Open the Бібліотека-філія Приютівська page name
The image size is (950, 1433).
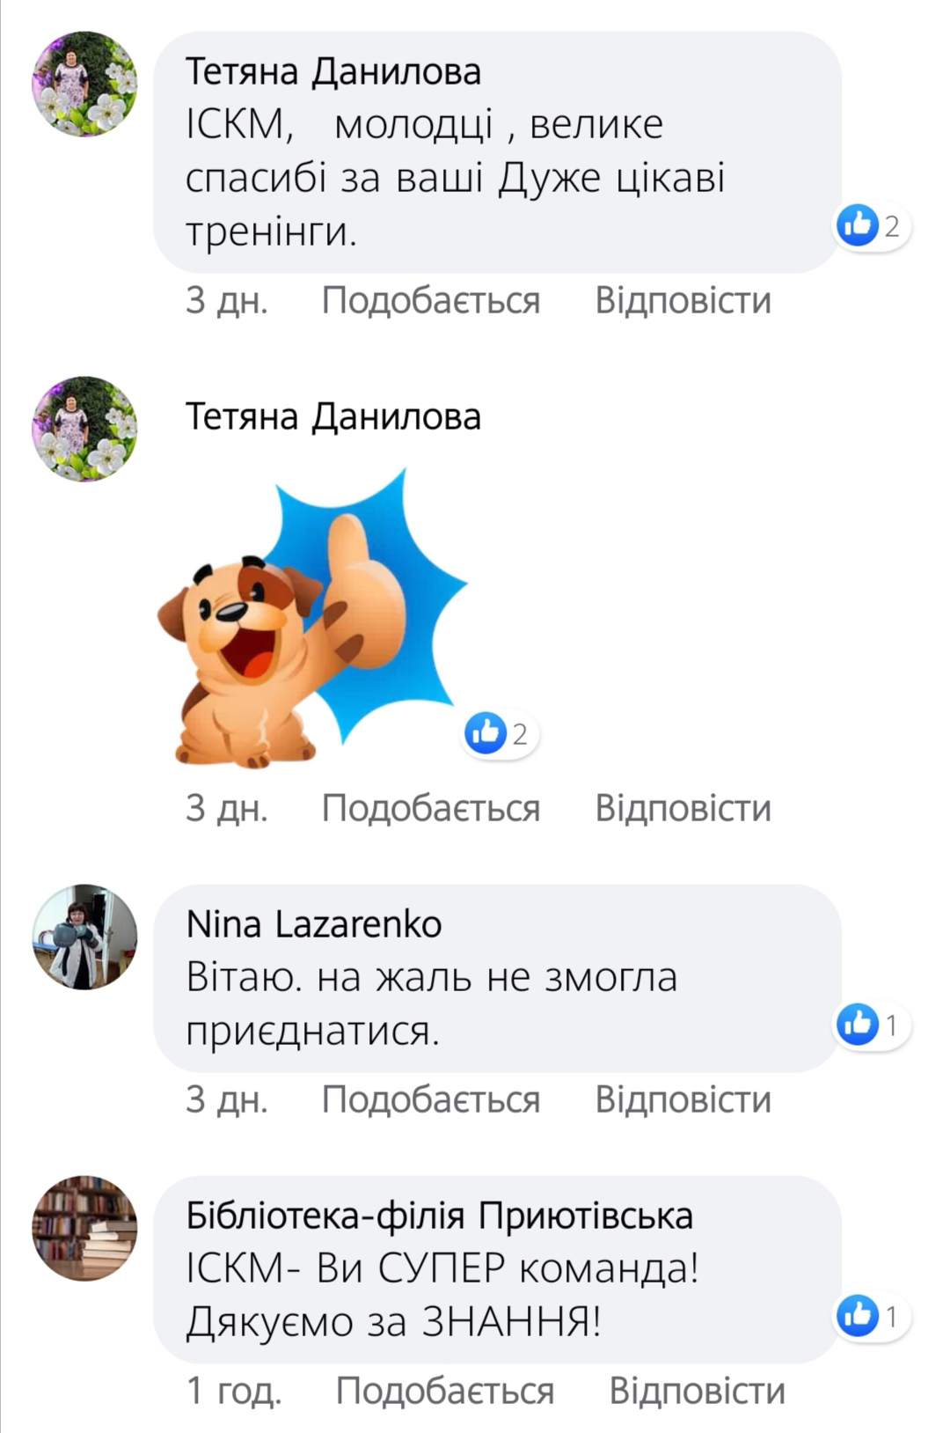[440, 1216]
